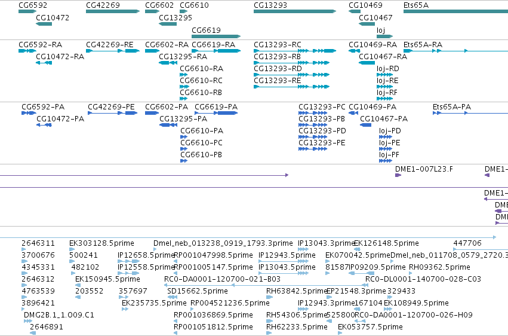Click the CG6602-RA transcript label
508x336 pixels.
click(x=167, y=44)
